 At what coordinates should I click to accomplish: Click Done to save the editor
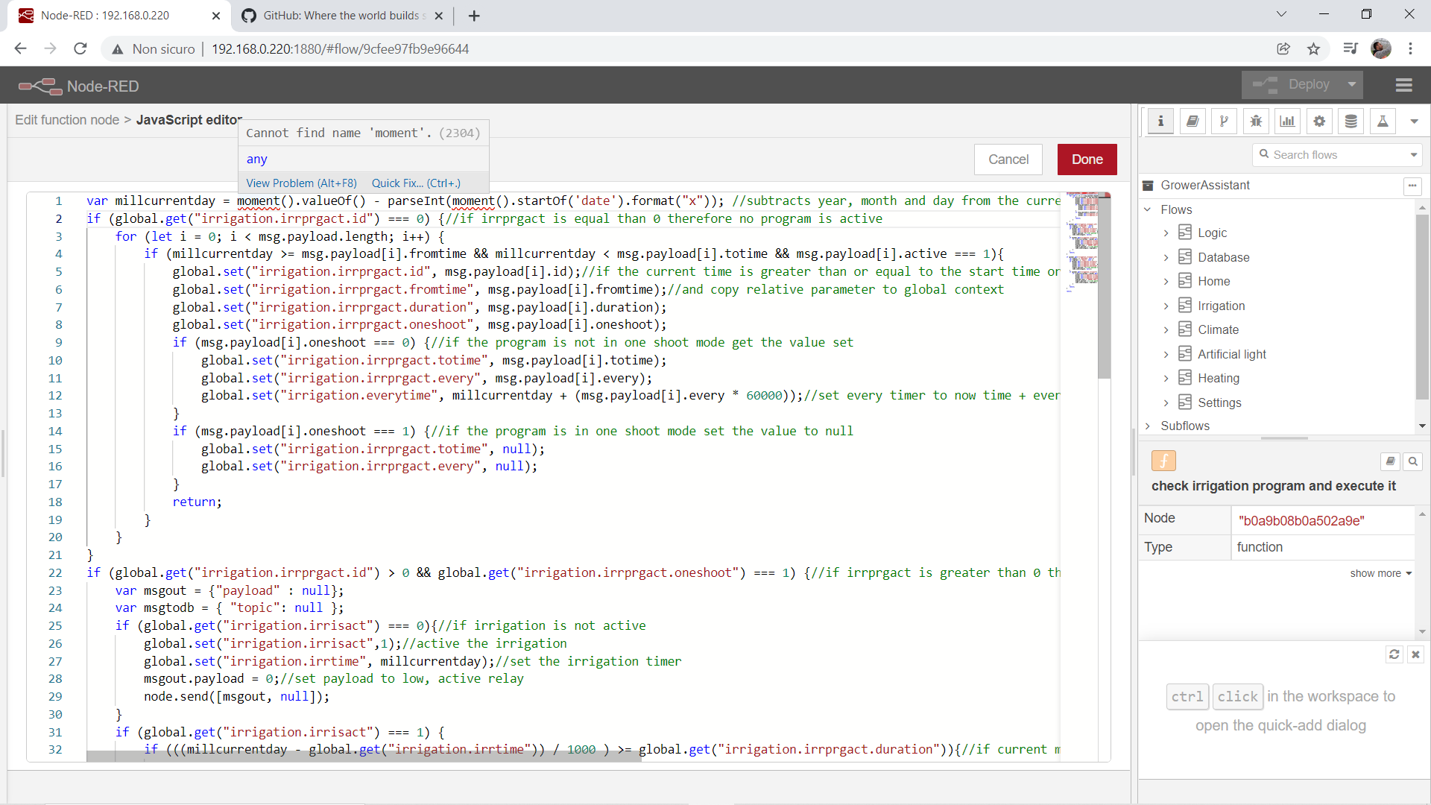tap(1087, 160)
